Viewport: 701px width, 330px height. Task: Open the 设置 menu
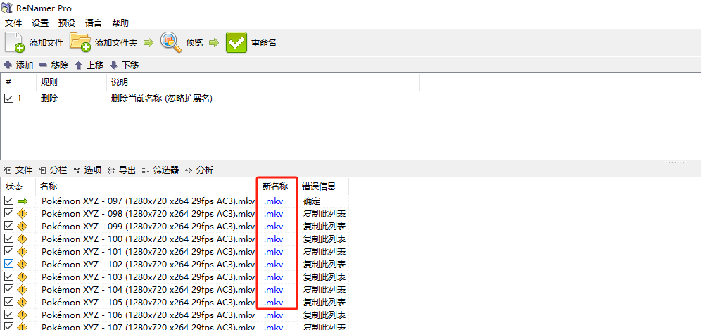[x=40, y=23]
